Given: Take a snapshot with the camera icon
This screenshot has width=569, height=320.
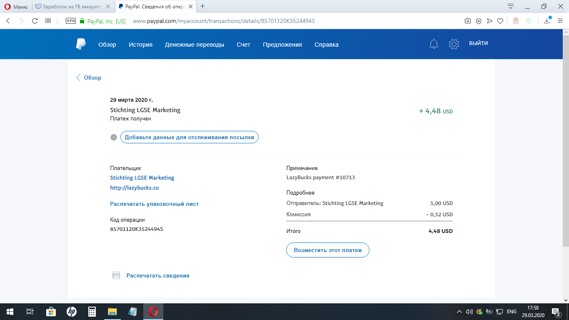Looking at the screenshot, I should 468,21.
